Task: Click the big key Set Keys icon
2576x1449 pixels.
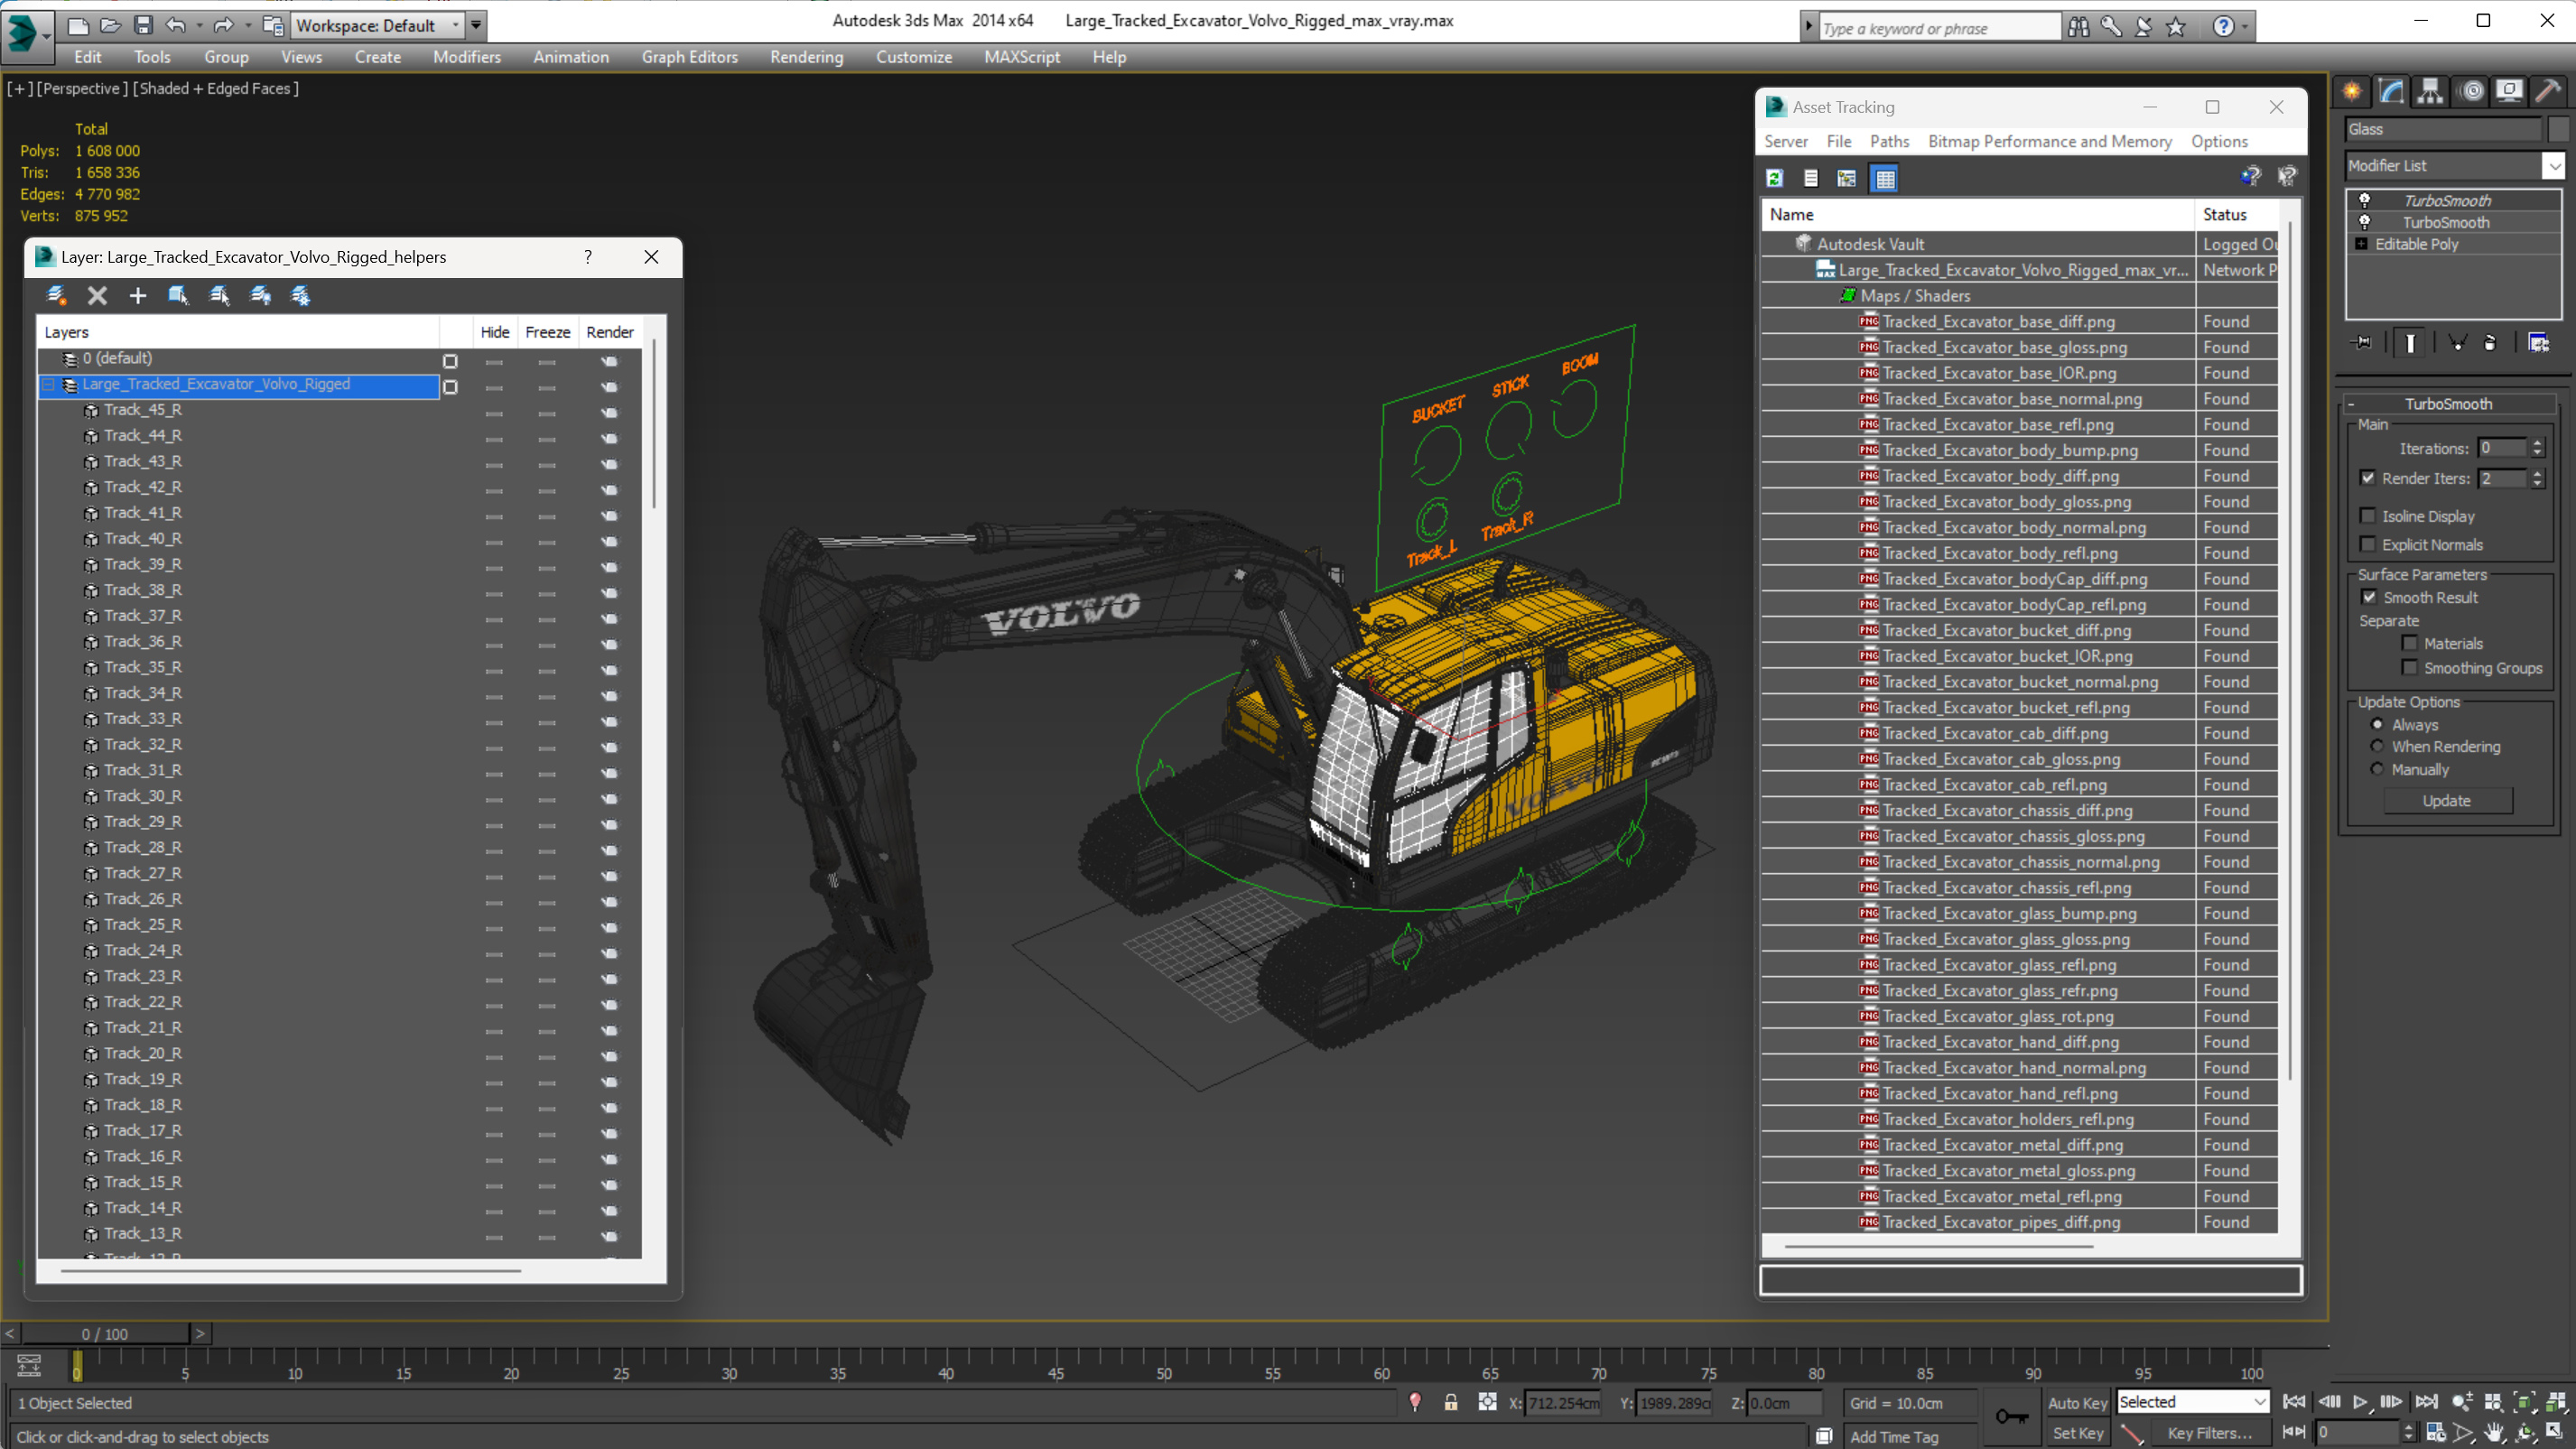Action: [2011, 1416]
